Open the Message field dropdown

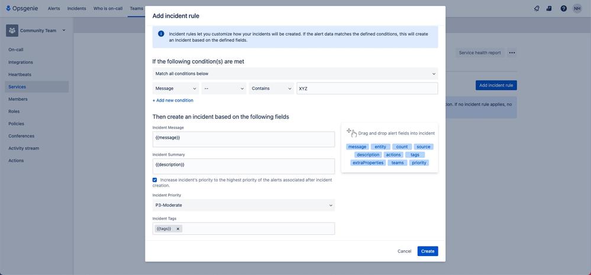(x=176, y=89)
